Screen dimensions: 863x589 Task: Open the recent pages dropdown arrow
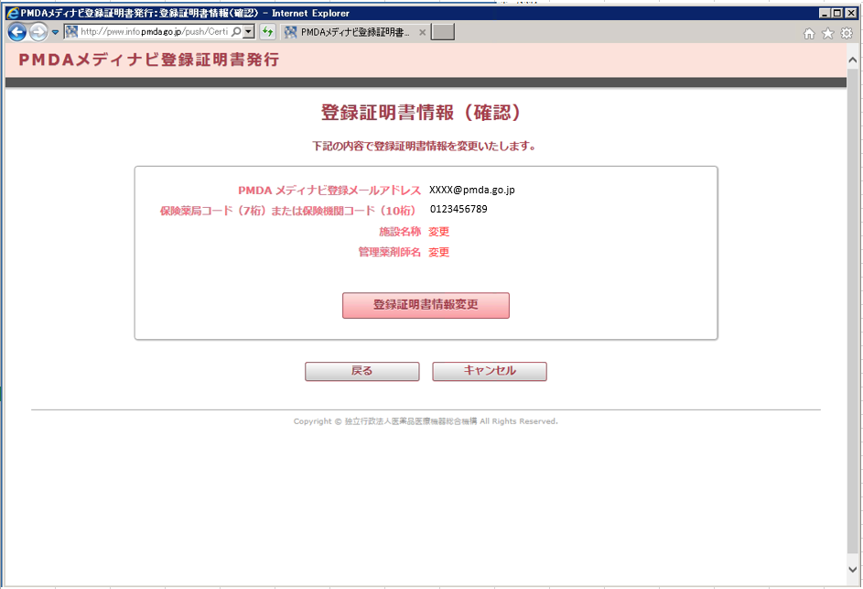(x=55, y=32)
